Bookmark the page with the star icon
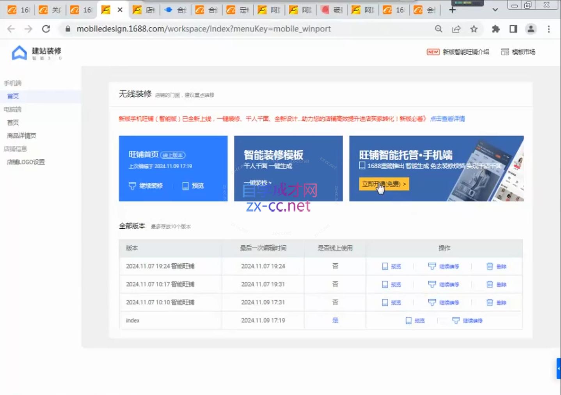Screen dimensions: 561x395 (x=474, y=29)
